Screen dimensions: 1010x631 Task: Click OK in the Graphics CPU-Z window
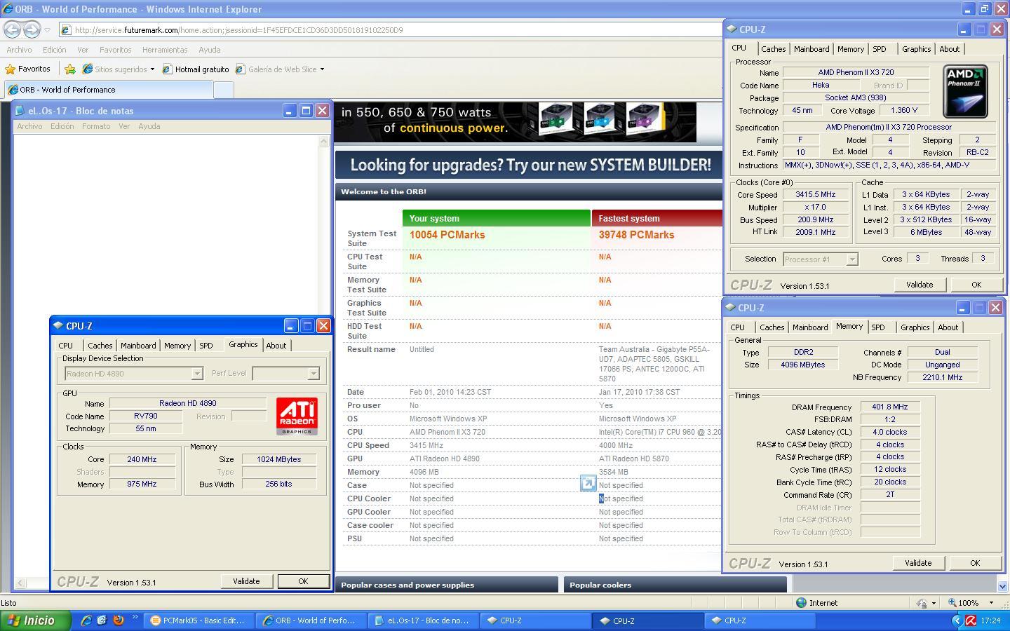[303, 581]
